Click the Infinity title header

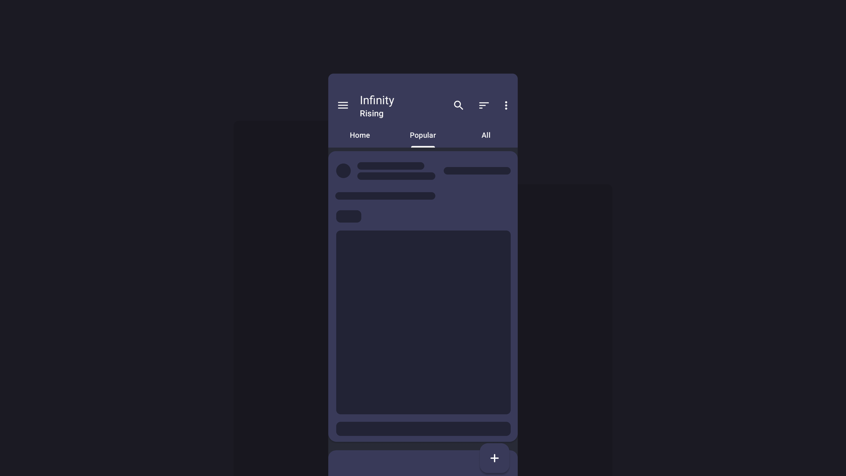(x=377, y=99)
